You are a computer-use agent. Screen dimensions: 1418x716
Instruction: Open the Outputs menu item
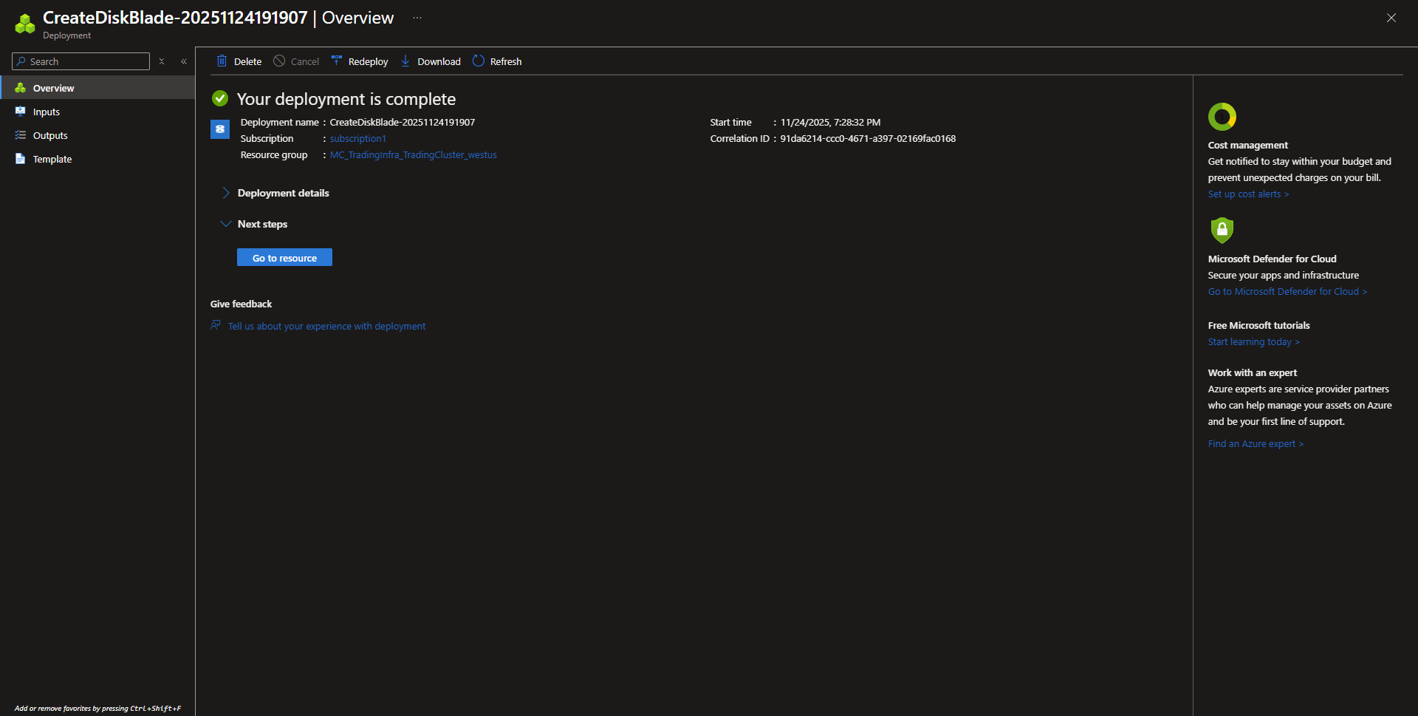50,135
